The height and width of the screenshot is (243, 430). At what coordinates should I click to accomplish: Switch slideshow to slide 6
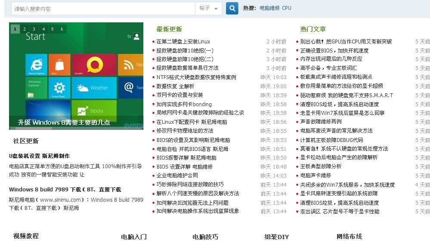pyautogui.click(x=62, y=29)
